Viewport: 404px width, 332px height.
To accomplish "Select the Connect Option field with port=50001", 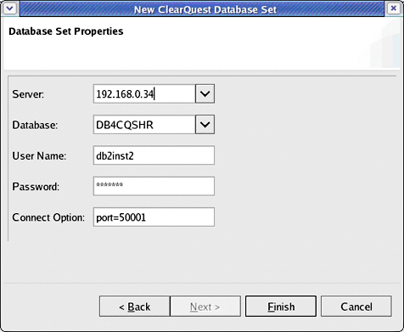I will [154, 217].
